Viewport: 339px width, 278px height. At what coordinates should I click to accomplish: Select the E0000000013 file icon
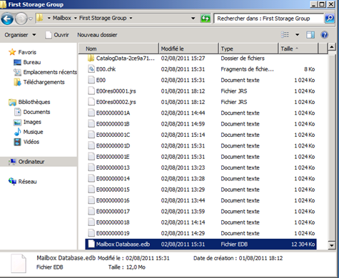click(91, 168)
